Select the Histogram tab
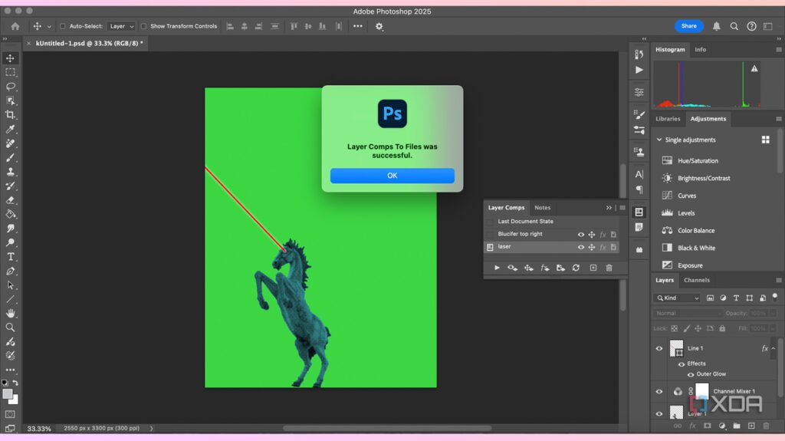785x441 pixels. pyautogui.click(x=670, y=50)
